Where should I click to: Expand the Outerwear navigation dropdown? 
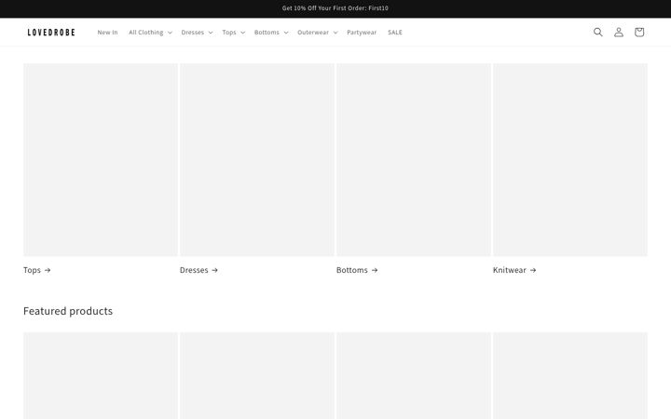click(x=318, y=32)
